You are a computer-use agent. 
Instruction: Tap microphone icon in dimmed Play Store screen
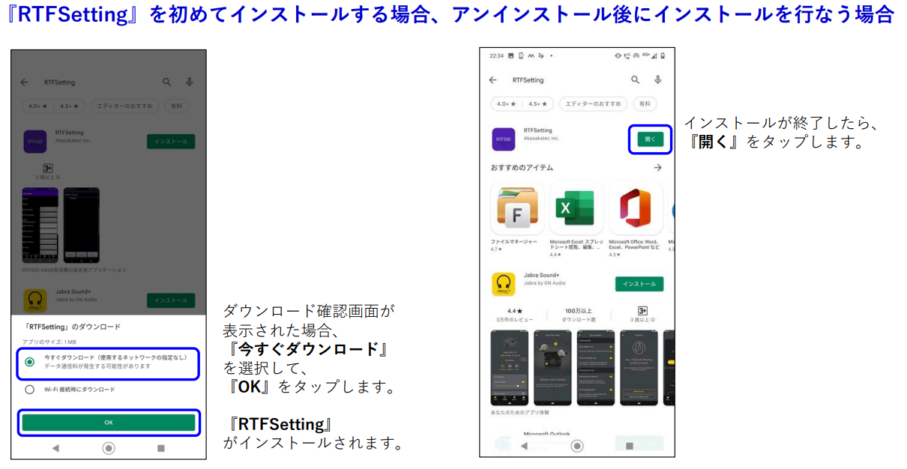click(x=190, y=82)
